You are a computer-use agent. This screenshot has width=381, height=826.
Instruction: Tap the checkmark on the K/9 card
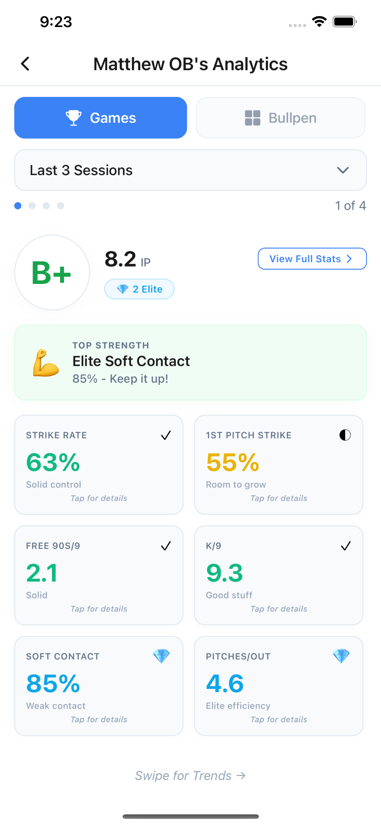(x=346, y=546)
